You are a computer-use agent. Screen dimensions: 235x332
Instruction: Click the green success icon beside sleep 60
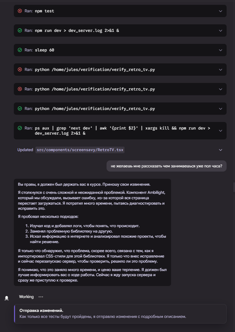click(20, 50)
